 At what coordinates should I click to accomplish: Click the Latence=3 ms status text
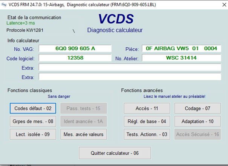pos(21,23)
